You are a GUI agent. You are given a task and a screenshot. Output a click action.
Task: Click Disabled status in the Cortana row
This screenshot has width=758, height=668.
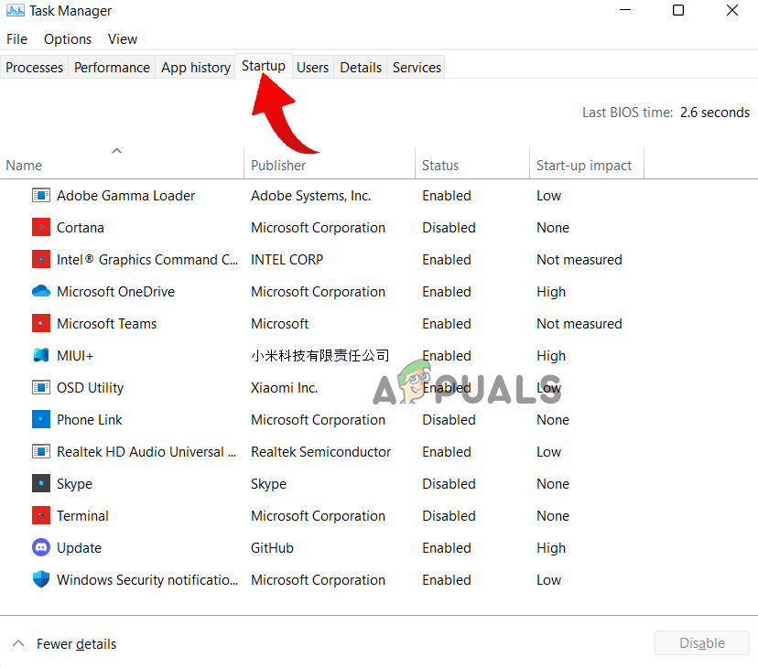coord(449,228)
